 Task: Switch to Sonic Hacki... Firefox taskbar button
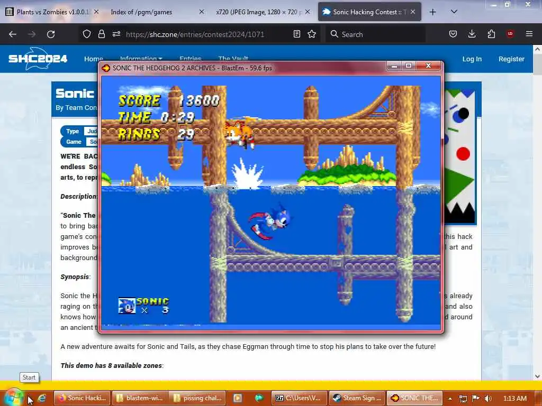(82, 398)
